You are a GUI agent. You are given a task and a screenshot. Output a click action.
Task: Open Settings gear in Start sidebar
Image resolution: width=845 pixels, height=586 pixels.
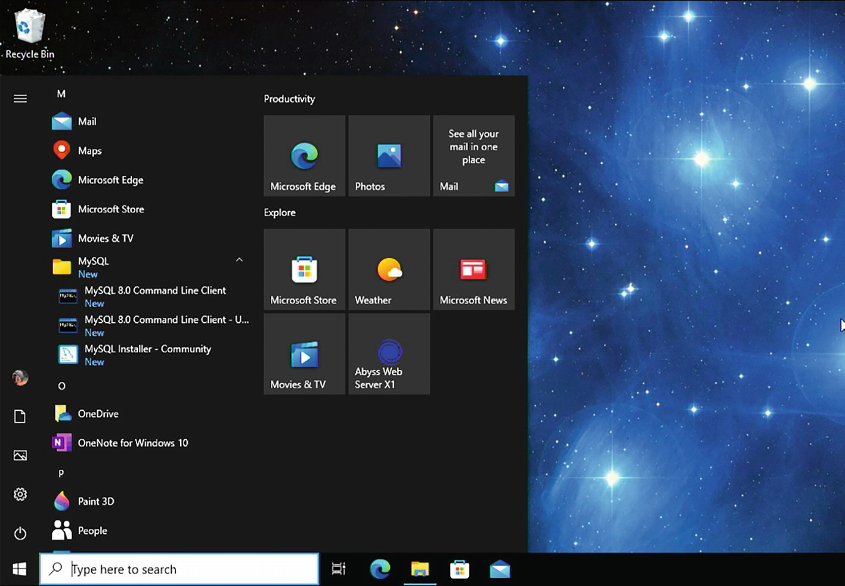click(x=20, y=494)
